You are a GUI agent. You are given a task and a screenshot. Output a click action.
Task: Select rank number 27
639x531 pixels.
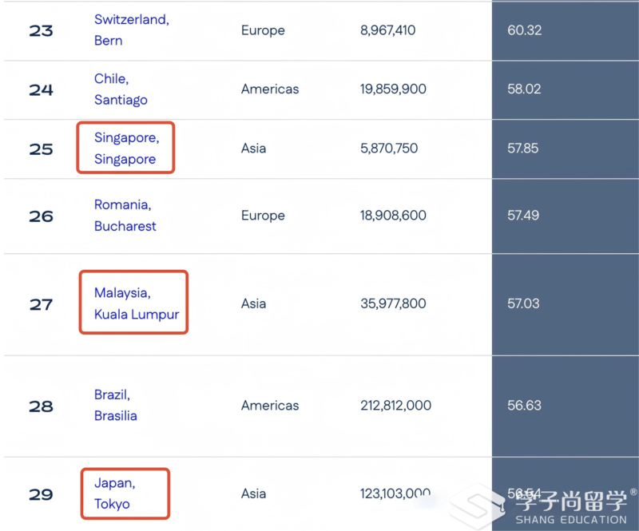pyautogui.click(x=41, y=304)
